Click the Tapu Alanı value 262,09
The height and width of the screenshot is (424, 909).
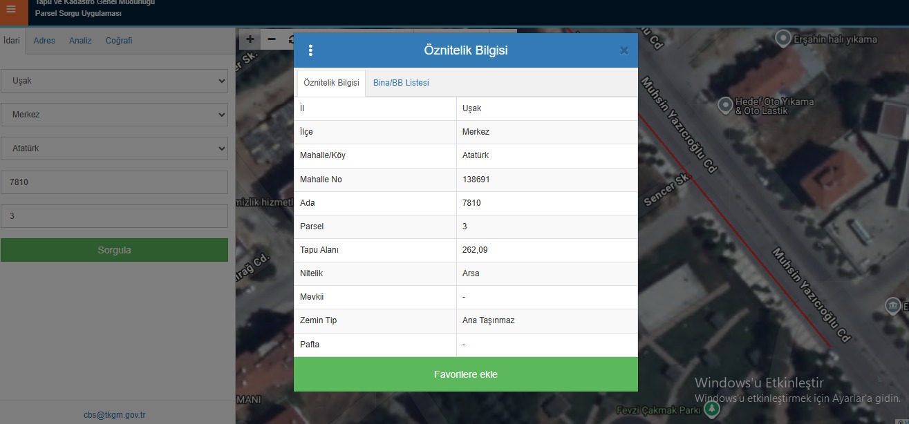[475, 250]
